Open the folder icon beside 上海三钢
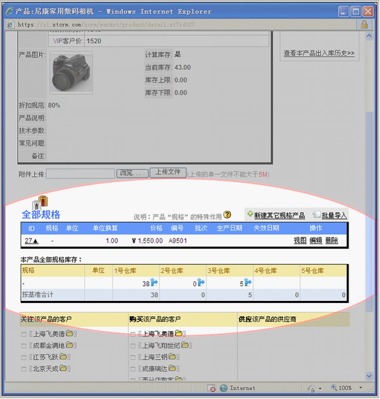The image size is (380, 399). (x=172, y=356)
